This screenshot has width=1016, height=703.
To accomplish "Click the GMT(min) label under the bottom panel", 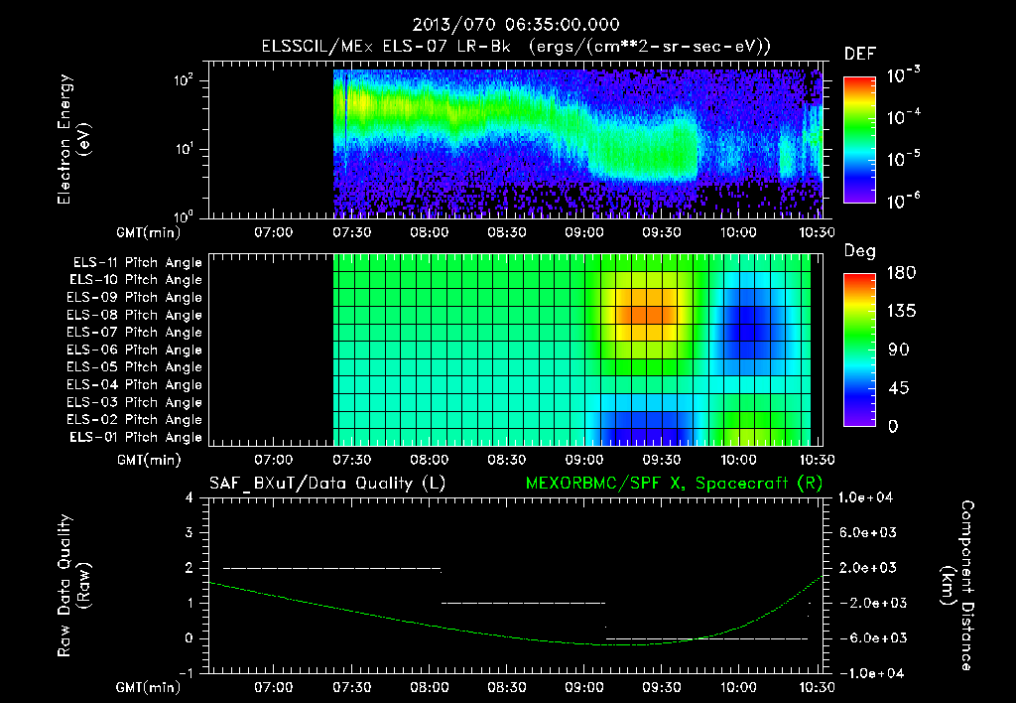I will coord(148,687).
